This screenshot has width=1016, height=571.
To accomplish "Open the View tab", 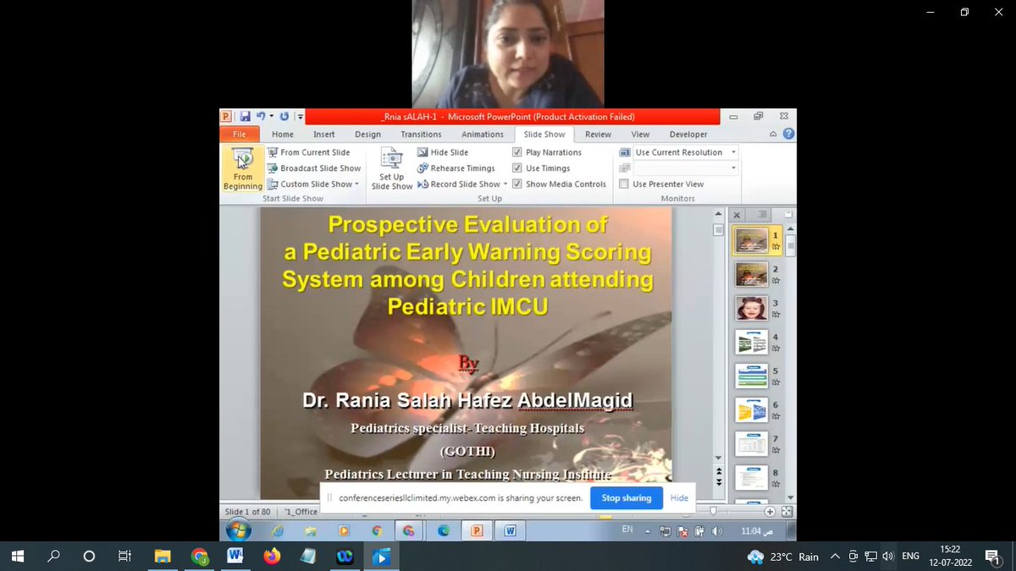I will (x=640, y=134).
